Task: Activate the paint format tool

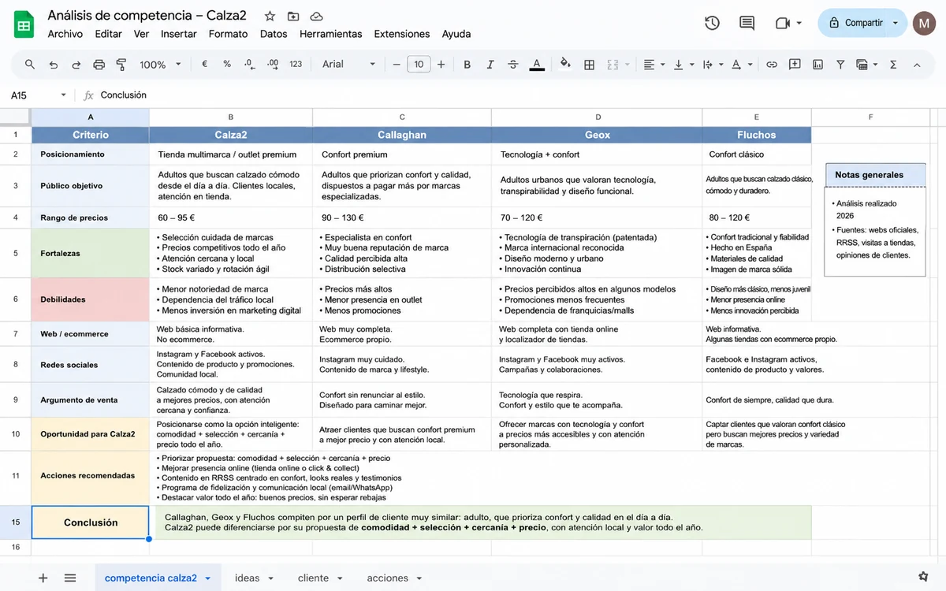Action: tap(121, 65)
